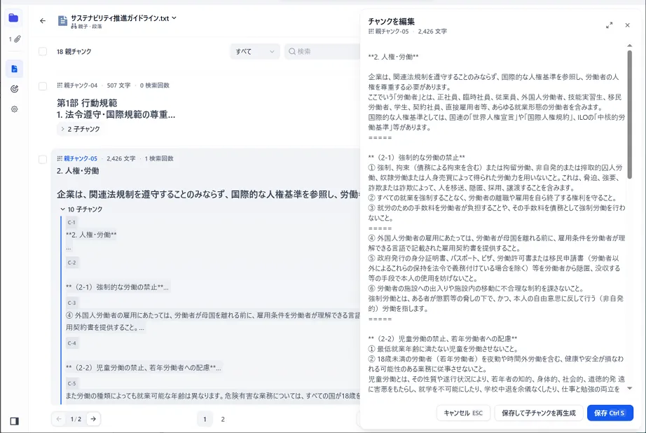Collapse the 10 子チャンク list
Viewport: 646px width, 433px height.
coord(81,209)
